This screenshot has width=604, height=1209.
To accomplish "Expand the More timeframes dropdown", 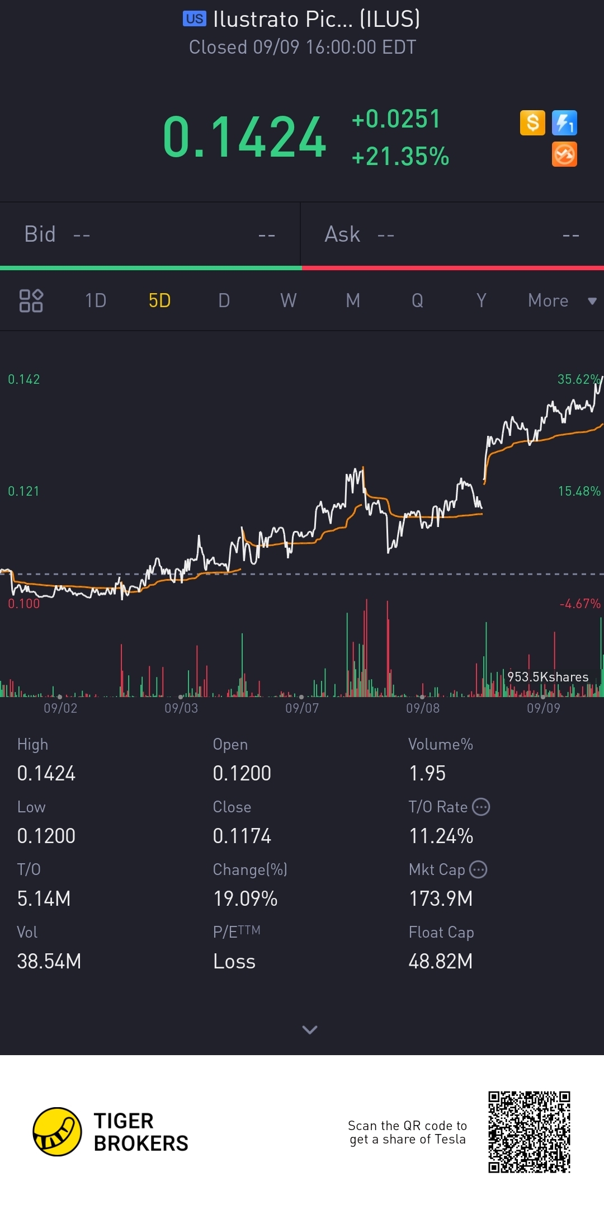I will coord(562,300).
